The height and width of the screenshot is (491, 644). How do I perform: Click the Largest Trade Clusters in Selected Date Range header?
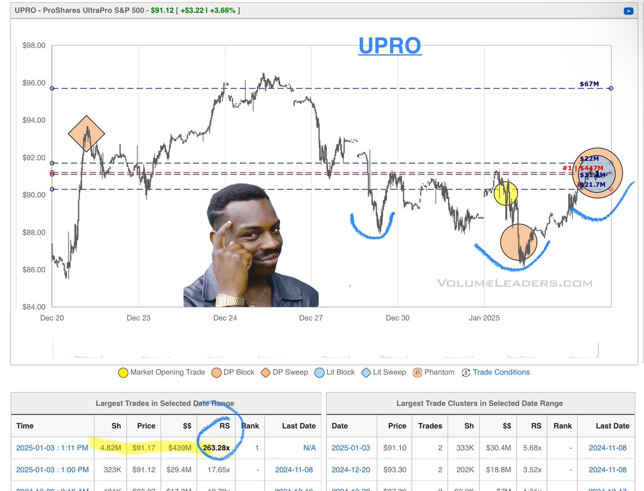point(480,404)
